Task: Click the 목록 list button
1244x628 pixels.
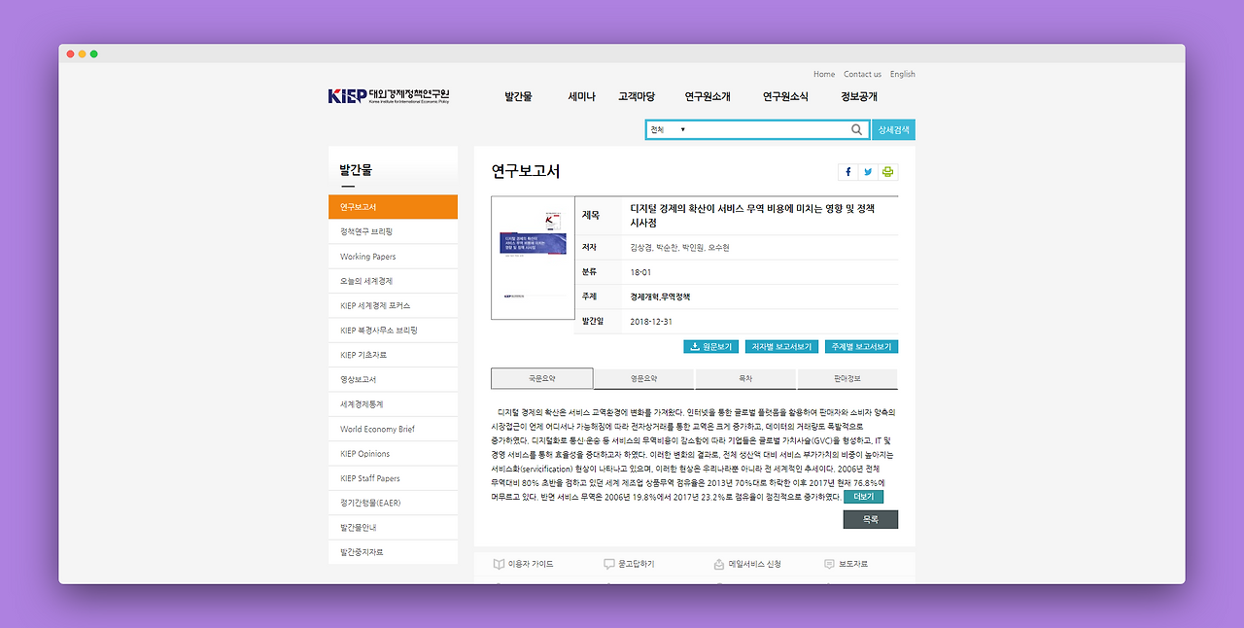Action: click(x=871, y=519)
